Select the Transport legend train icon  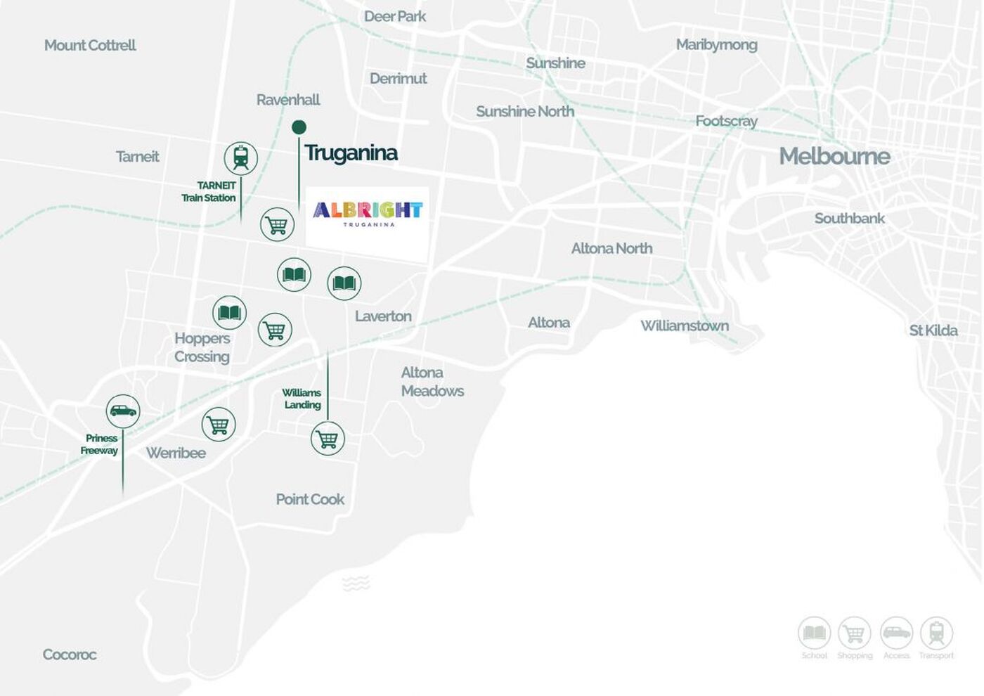pos(936,633)
